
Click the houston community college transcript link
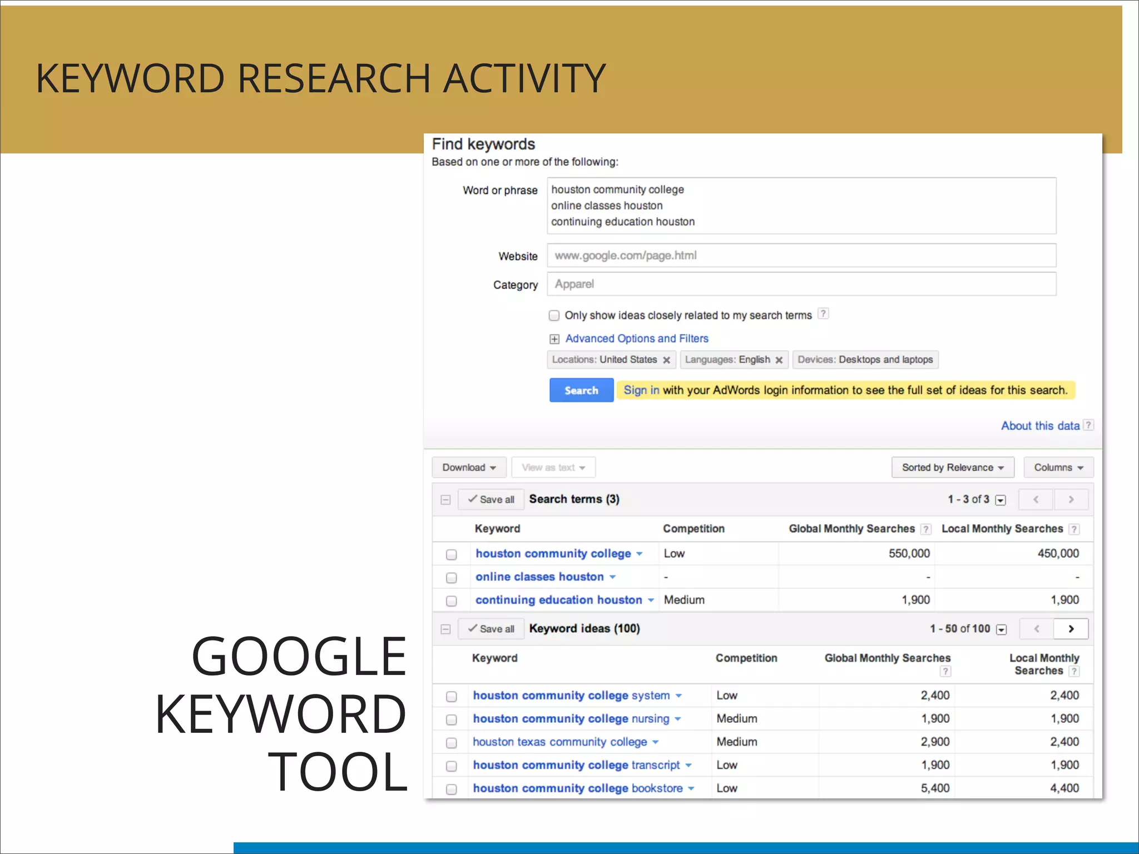point(576,765)
